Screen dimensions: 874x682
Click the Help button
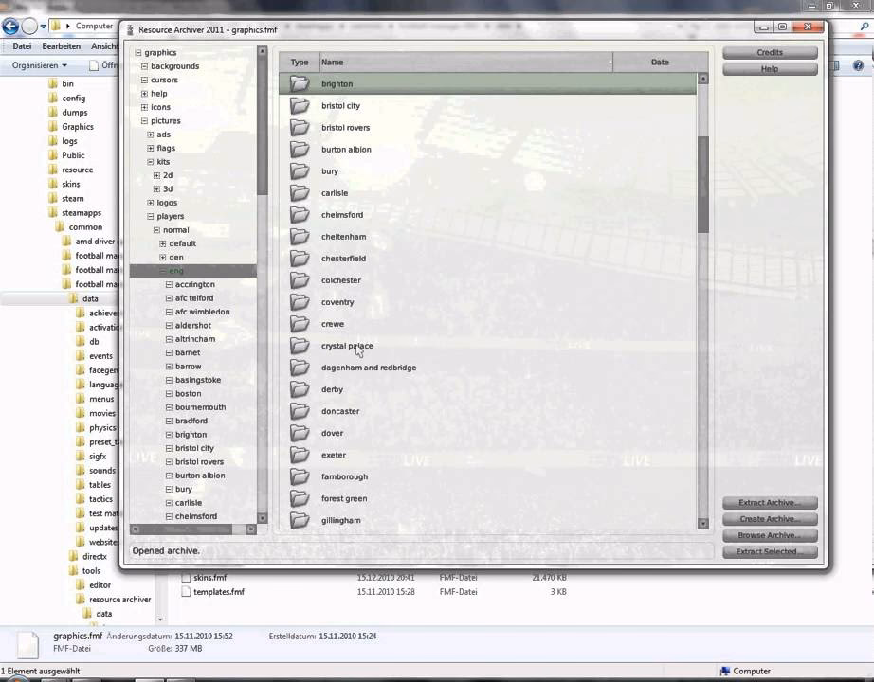tap(770, 69)
